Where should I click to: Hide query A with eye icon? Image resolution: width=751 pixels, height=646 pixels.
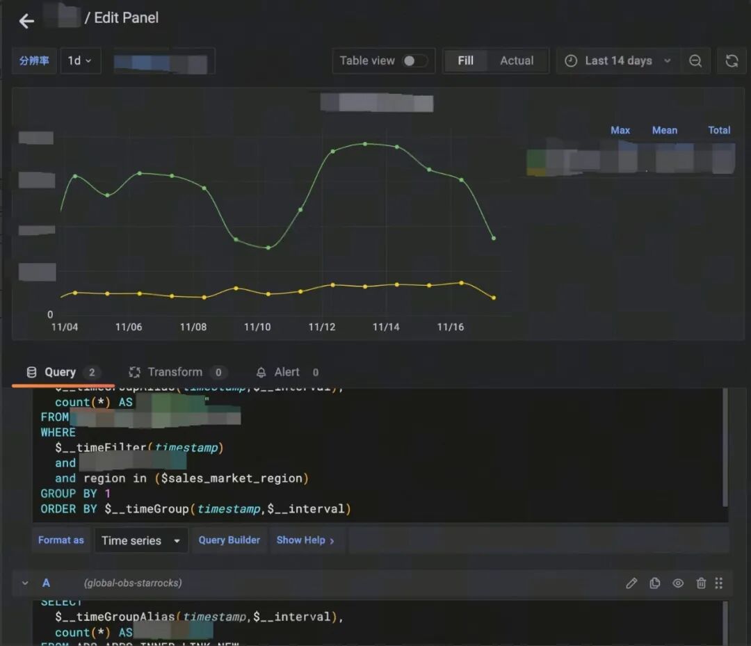pyautogui.click(x=678, y=583)
